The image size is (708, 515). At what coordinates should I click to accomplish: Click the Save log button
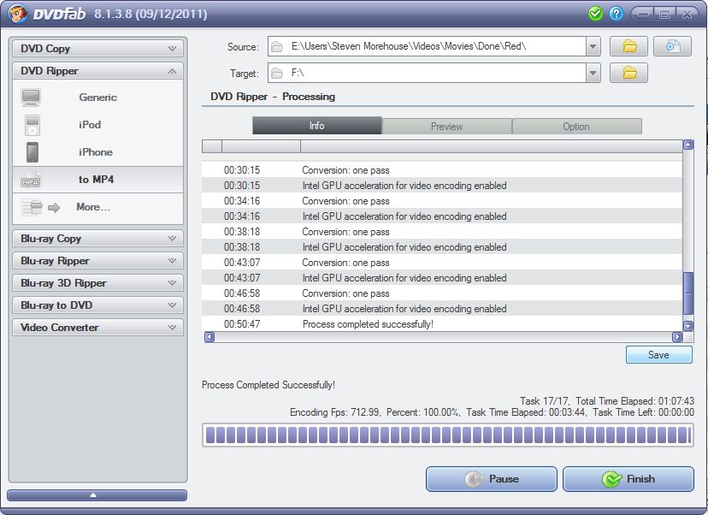tap(658, 355)
